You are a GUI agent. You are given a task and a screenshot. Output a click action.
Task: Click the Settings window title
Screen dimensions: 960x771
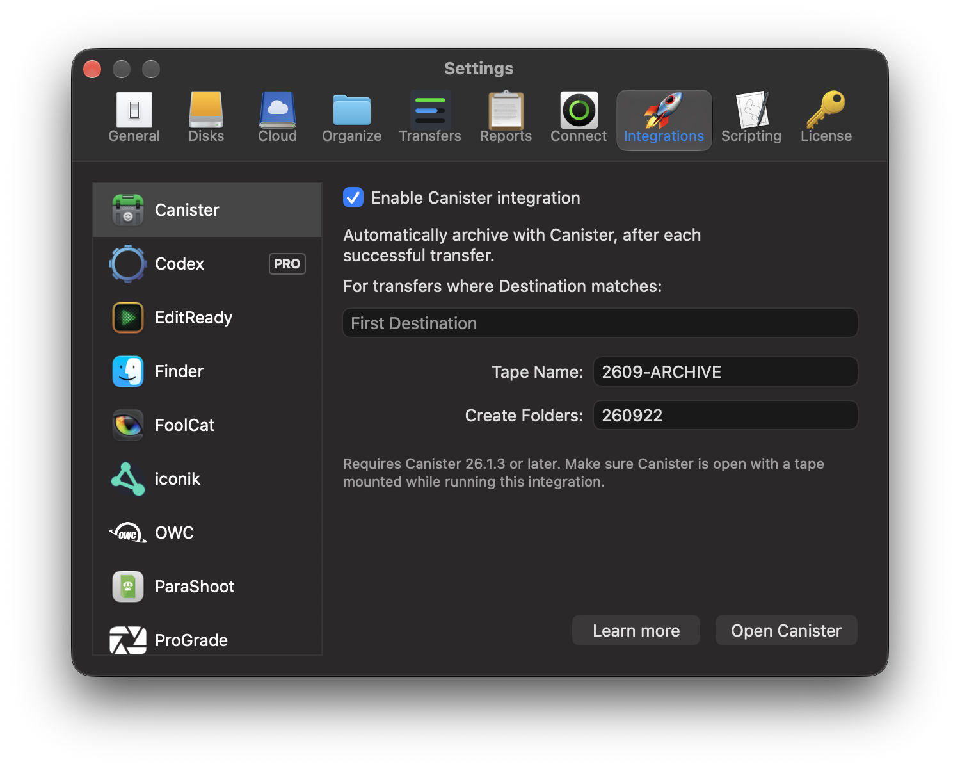[479, 69]
